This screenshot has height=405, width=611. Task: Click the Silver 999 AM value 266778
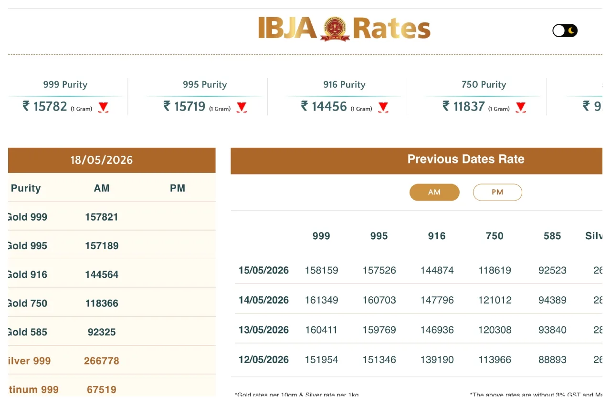pos(102,361)
